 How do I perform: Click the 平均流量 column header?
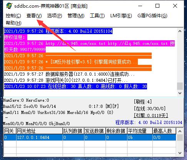pyautogui.click(x=140, y=131)
